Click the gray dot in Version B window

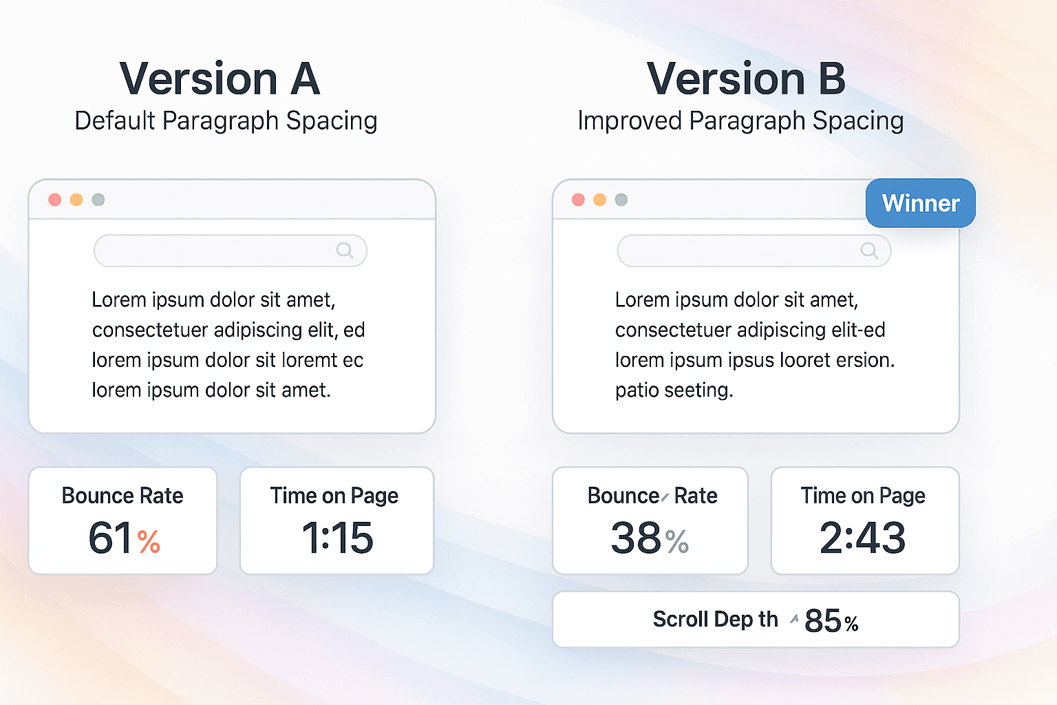tap(621, 200)
